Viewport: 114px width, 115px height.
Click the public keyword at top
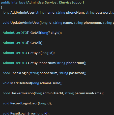pos(6,3)
